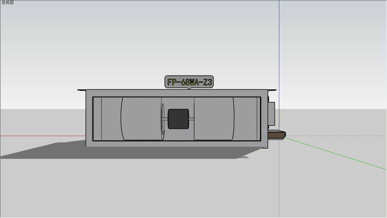Select the dark fan motor block
This screenshot has width=387, height=218.
pos(178,119)
